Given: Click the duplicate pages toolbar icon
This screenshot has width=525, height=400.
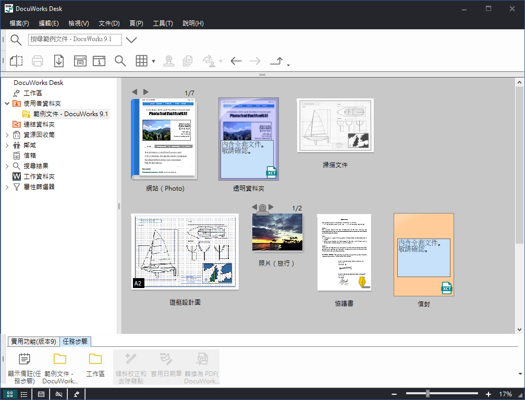Looking at the screenshot, I should pyautogui.click(x=188, y=61).
